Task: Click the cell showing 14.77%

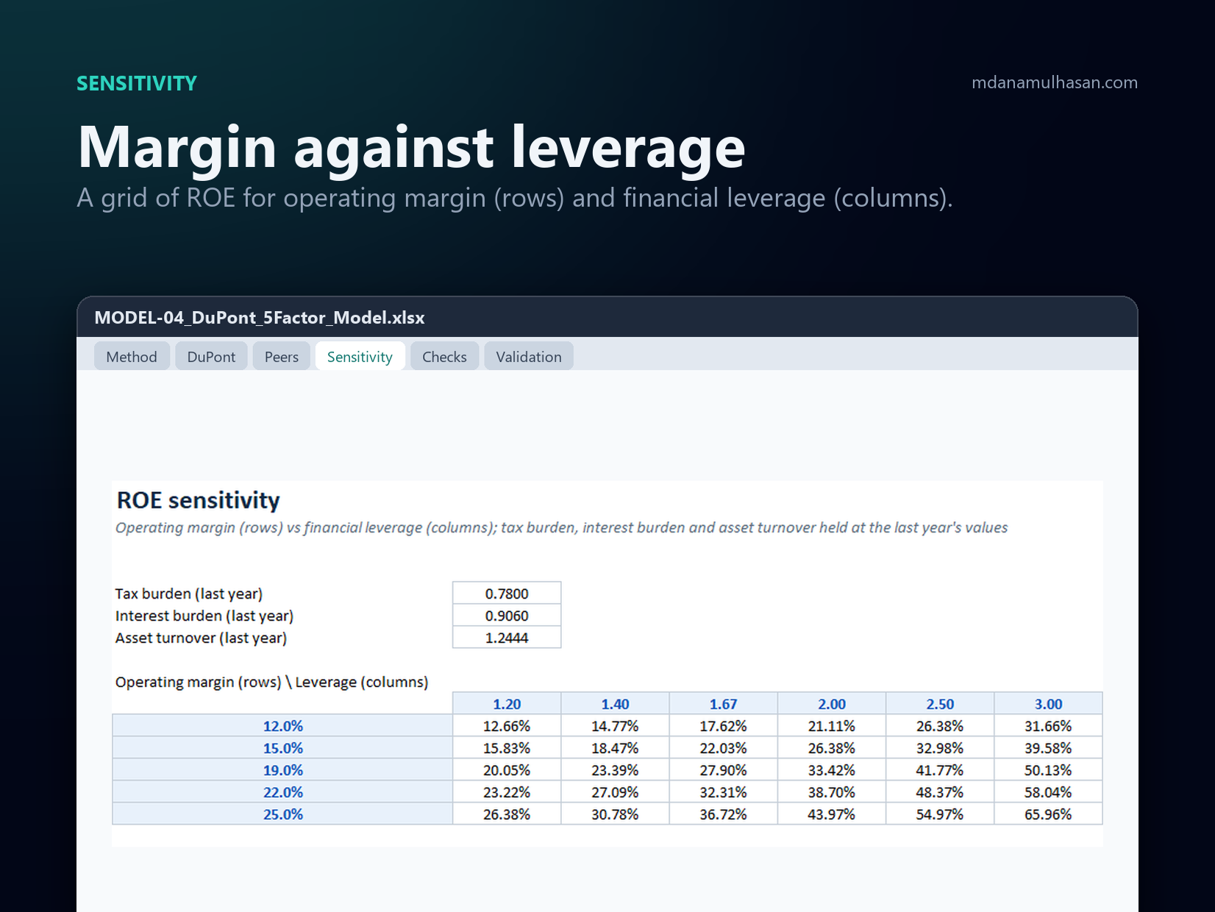Action: pos(615,726)
